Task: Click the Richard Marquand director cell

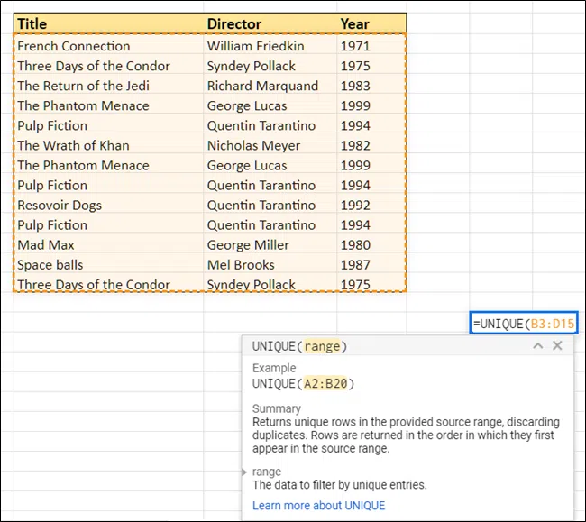Action: [x=269, y=86]
